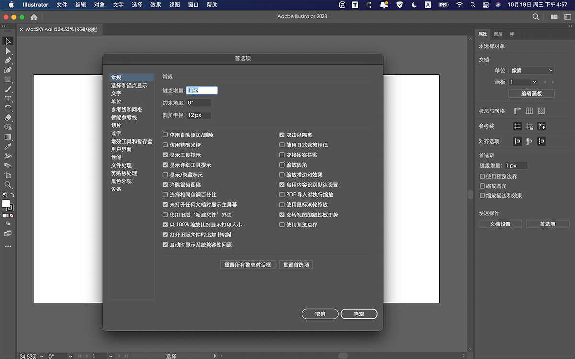Click 文档设置 quick action button
The width and height of the screenshot is (575, 359).
click(500, 224)
